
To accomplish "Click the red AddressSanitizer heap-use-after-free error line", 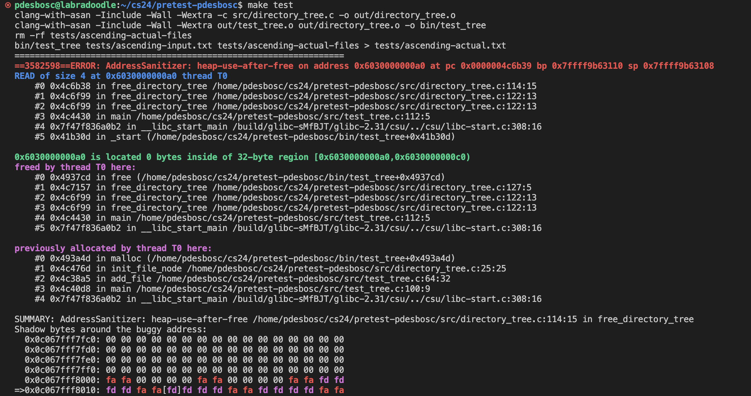I will [364, 66].
